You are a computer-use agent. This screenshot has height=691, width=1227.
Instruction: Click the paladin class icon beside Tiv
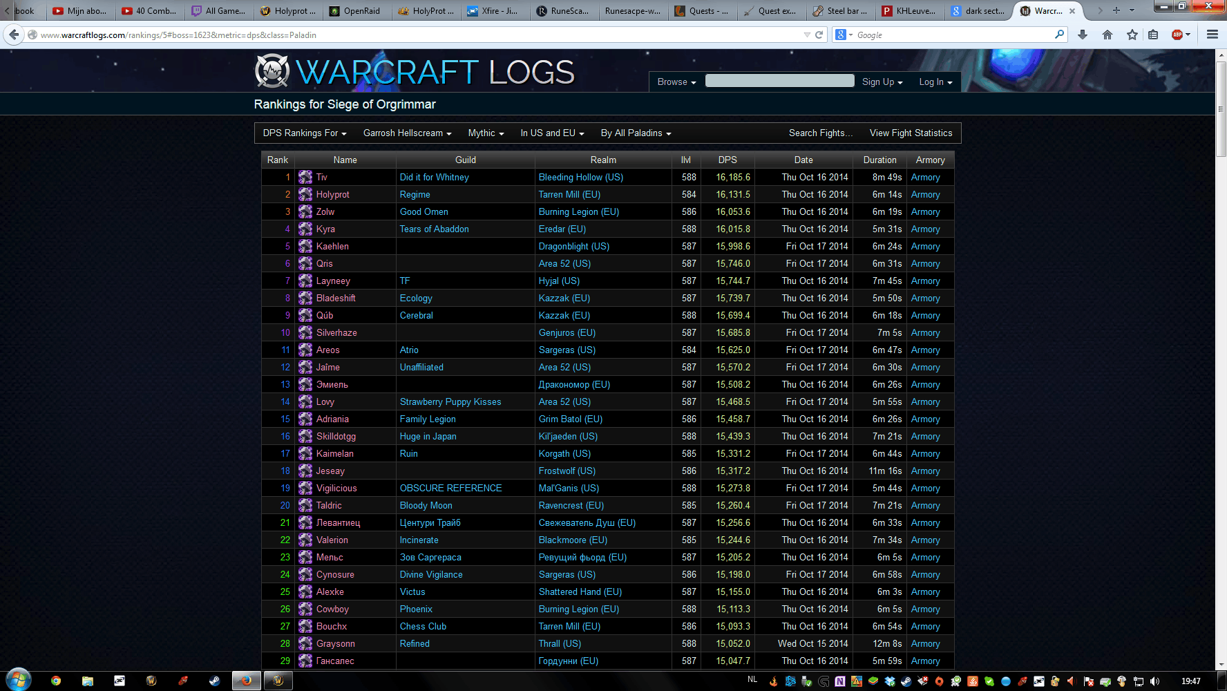coord(305,177)
